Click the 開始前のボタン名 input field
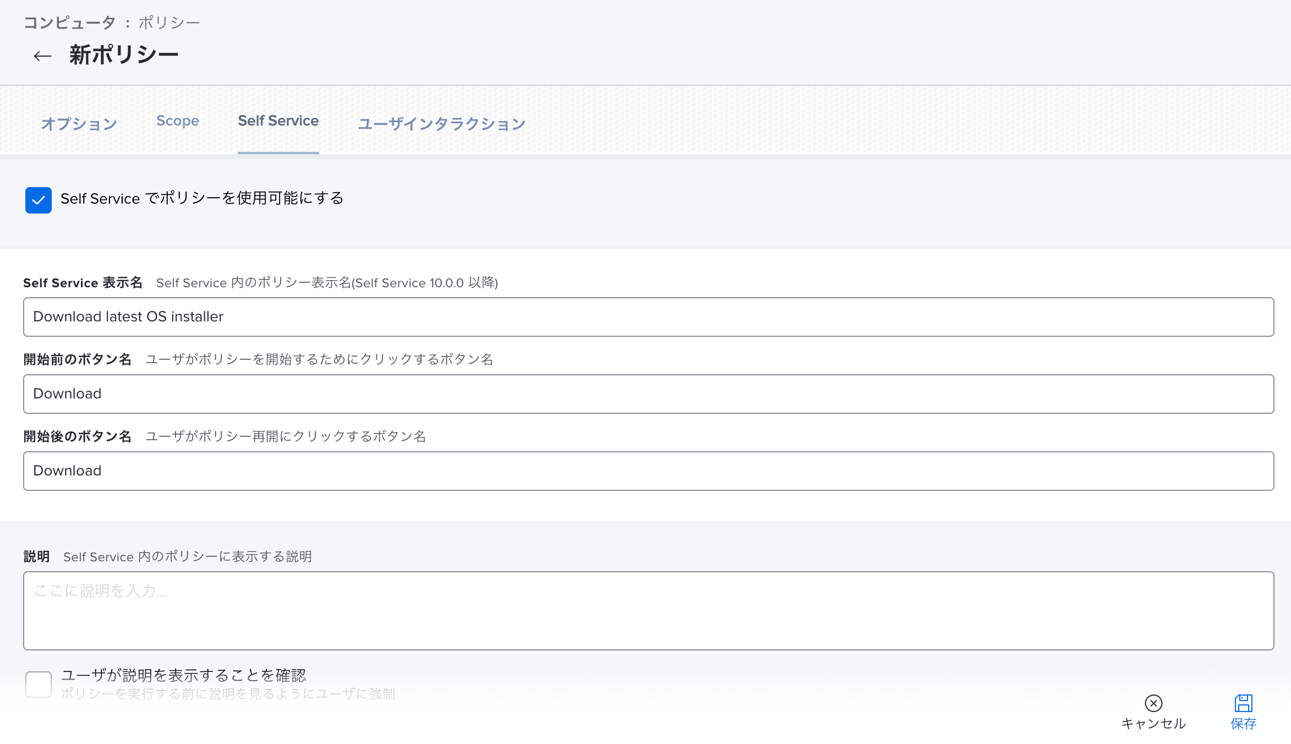1291x744 pixels. coord(648,394)
